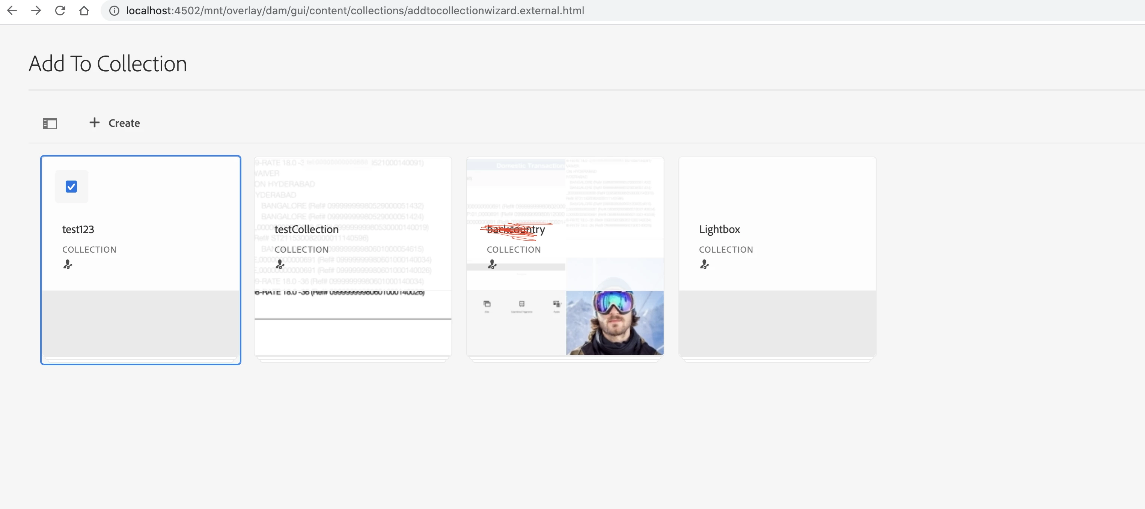This screenshot has height=509, width=1145.
Task: Select the testCollection card title
Action: pyautogui.click(x=306, y=229)
